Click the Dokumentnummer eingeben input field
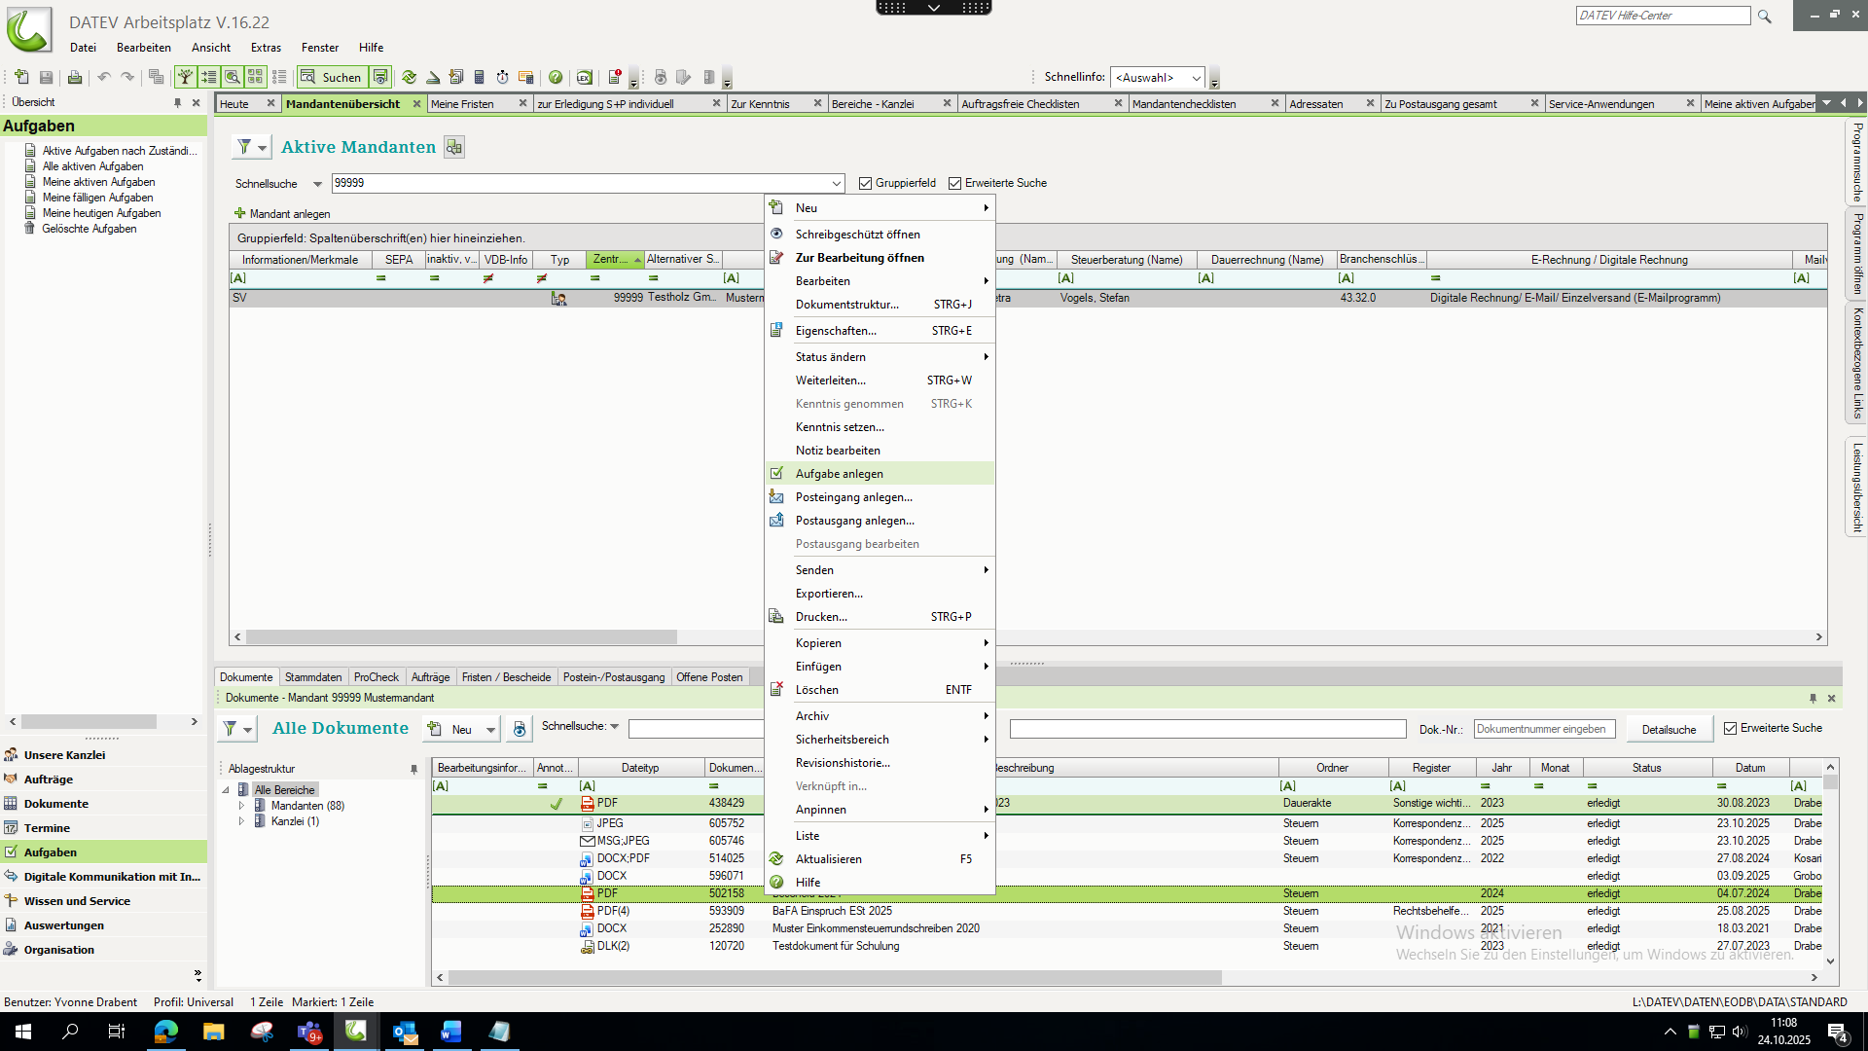The width and height of the screenshot is (1868, 1051). 1543,729
